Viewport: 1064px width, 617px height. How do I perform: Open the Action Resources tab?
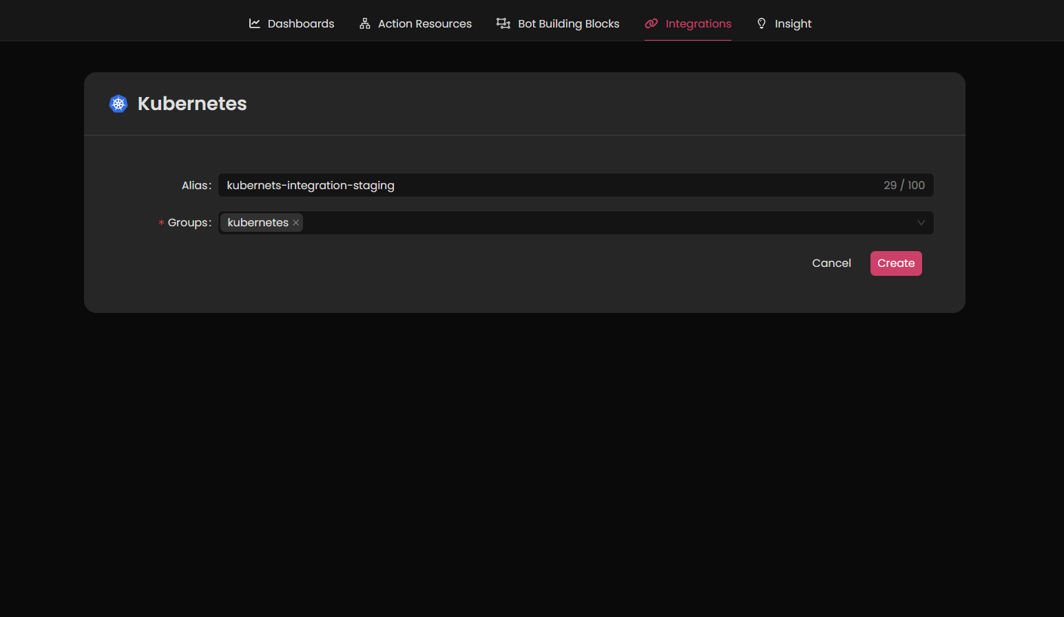(x=415, y=23)
